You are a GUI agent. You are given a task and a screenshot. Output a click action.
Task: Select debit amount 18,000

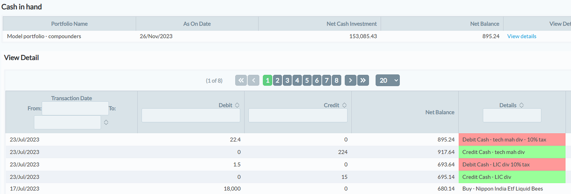[231, 189]
